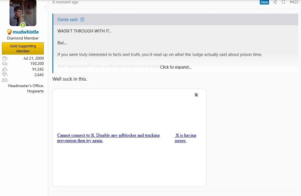Click the share icon at the top of the post
The width and height of the screenshot is (301, 196).
[x=275, y=2]
